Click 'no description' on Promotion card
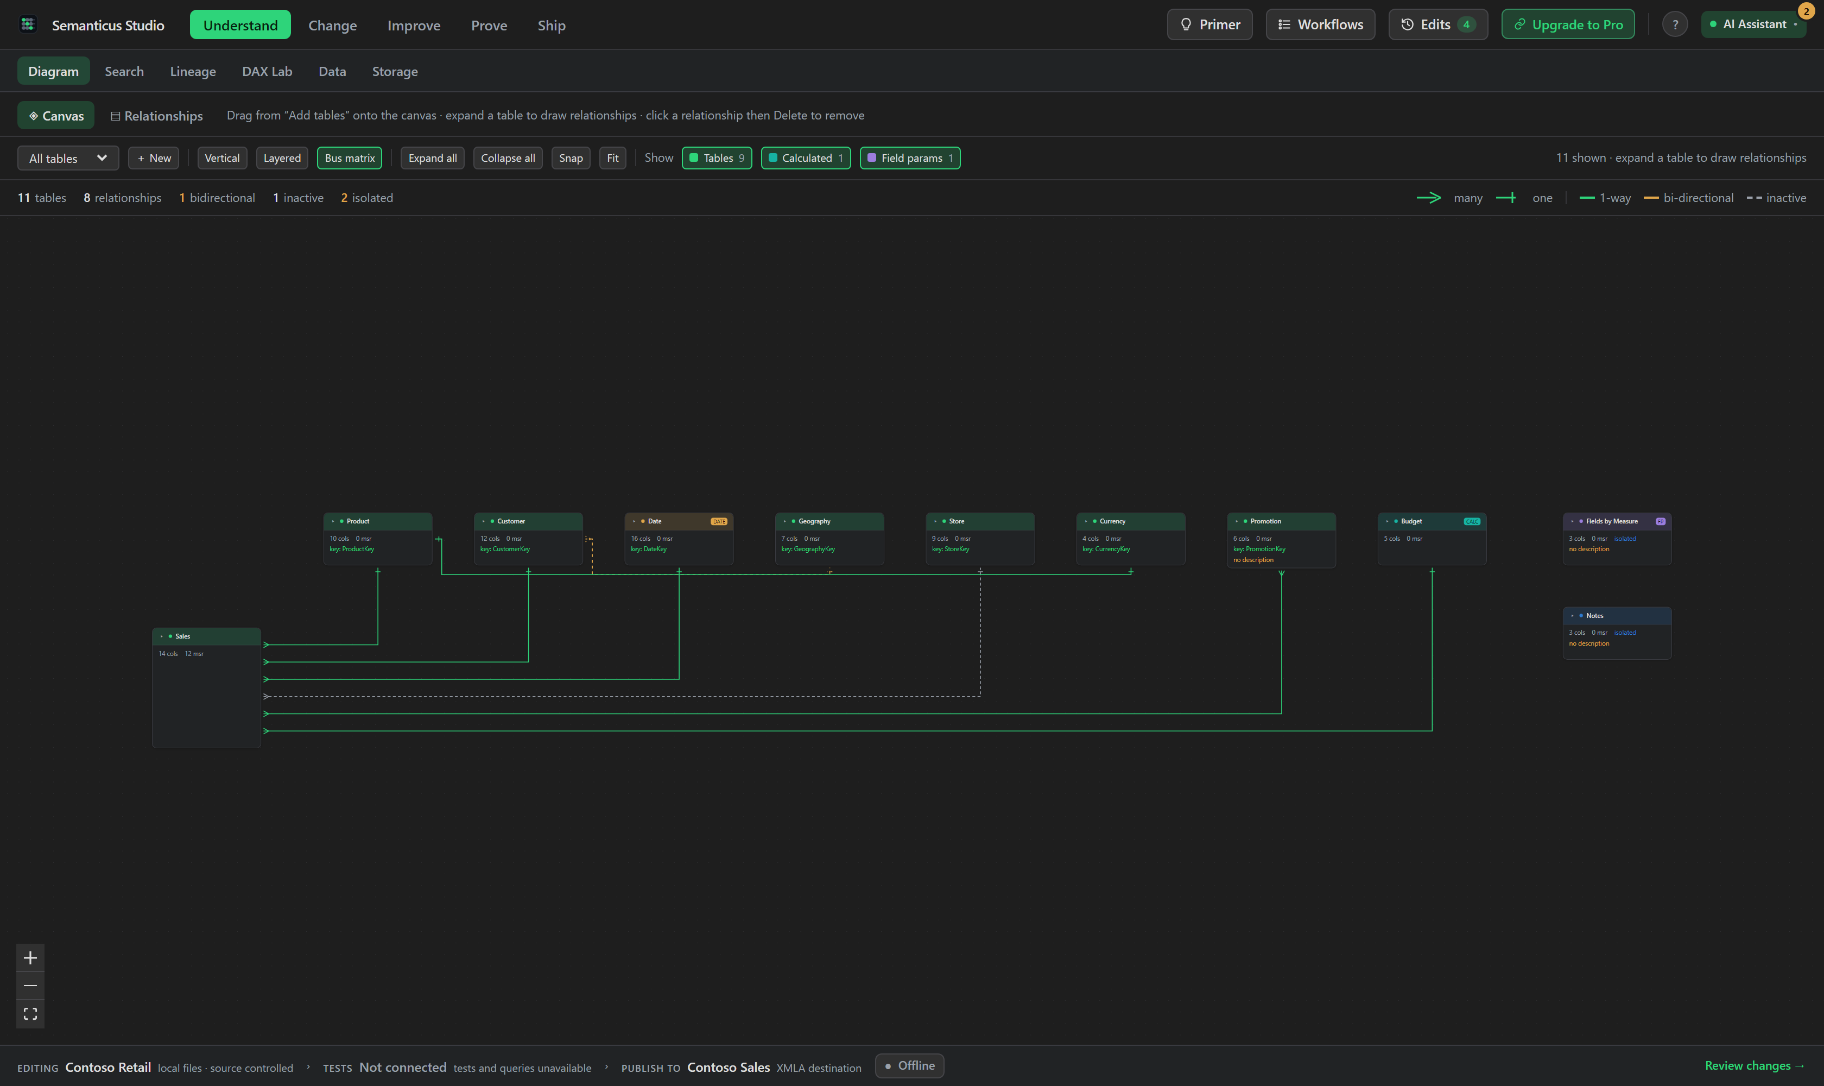Image resolution: width=1824 pixels, height=1086 pixels. 1252,560
